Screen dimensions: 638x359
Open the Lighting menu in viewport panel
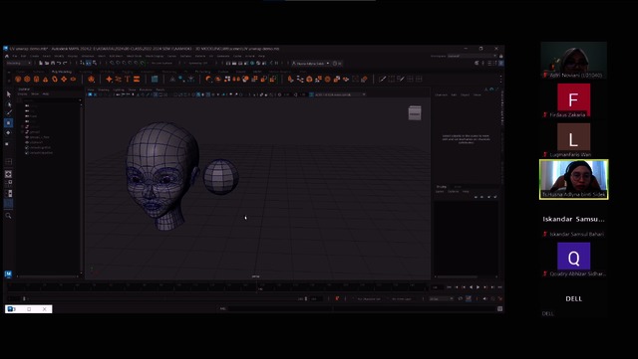pyautogui.click(x=119, y=90)
